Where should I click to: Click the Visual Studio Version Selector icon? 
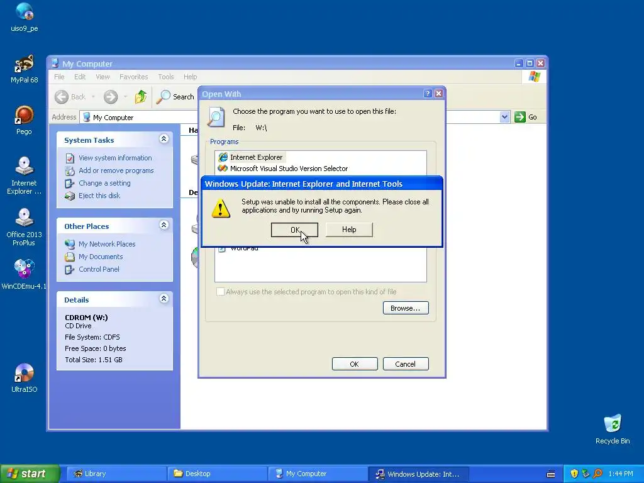click(223, 169)
